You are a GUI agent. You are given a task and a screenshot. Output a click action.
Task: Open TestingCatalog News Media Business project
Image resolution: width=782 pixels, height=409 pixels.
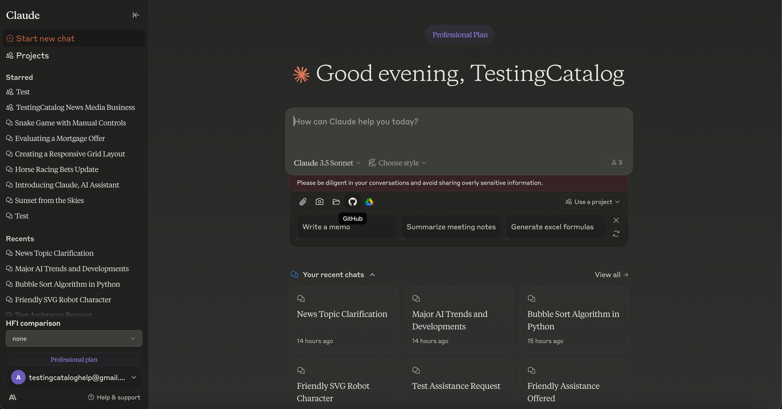click(71, 107)
